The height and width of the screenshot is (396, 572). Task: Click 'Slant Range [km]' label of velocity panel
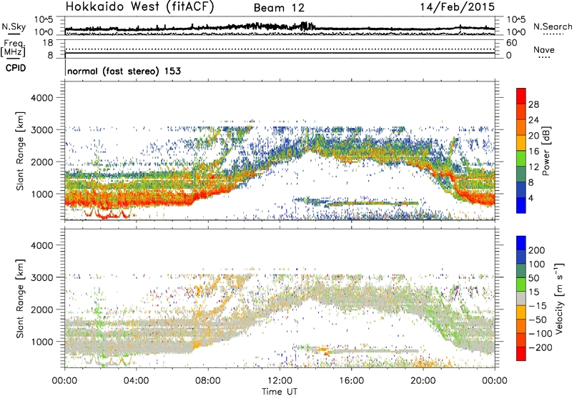click(20, 298)
